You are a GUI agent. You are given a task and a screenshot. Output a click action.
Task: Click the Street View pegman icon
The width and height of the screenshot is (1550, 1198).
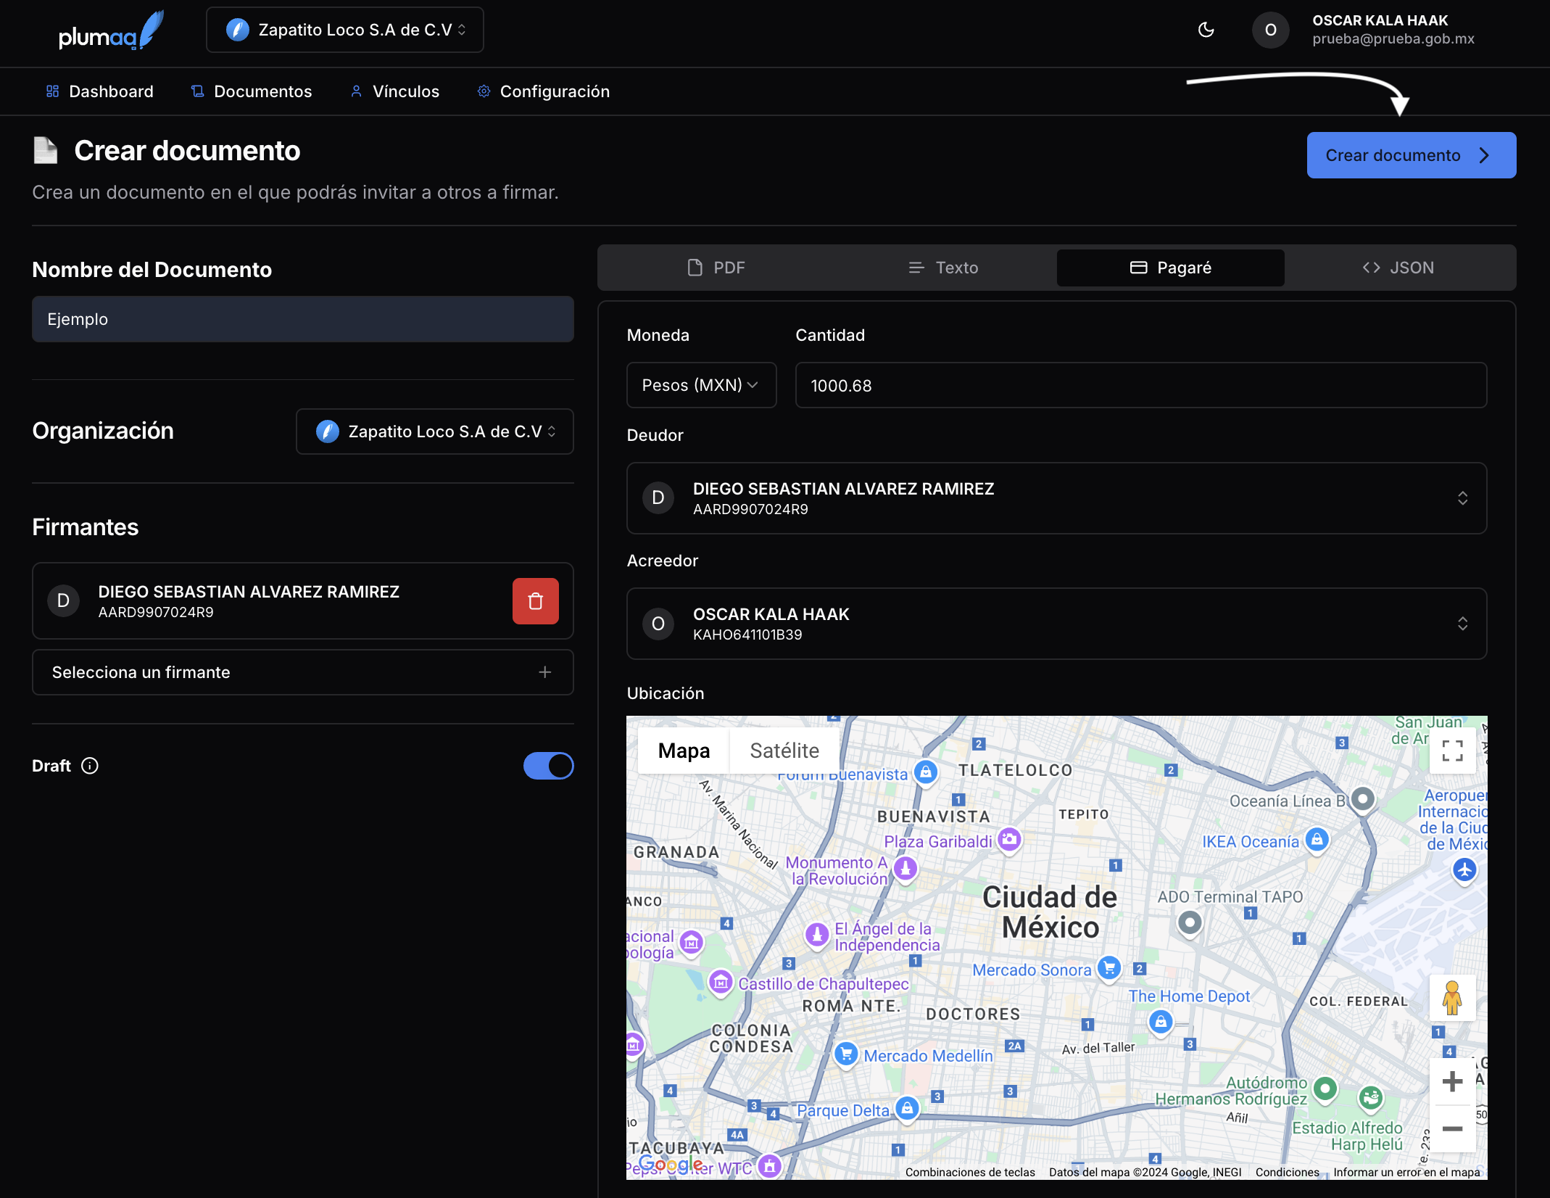1451,998
